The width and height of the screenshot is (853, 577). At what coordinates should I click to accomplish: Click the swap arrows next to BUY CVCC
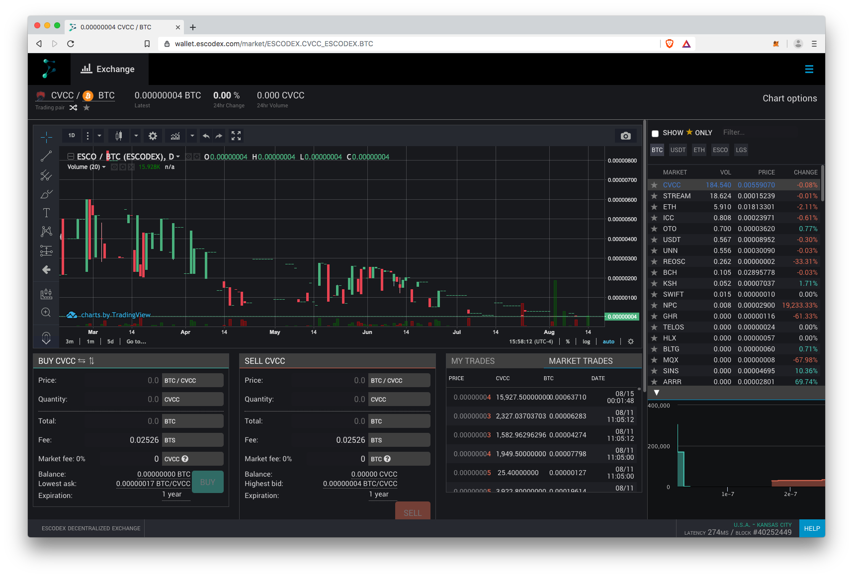[x=82, y=361]
